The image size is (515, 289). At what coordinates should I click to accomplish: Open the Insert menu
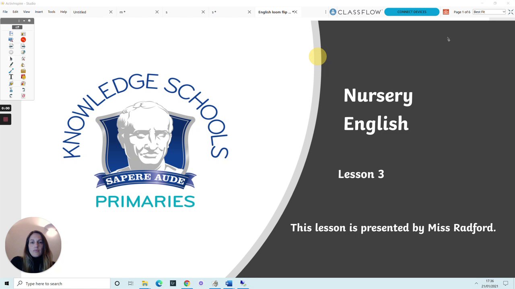coord(39,12)
